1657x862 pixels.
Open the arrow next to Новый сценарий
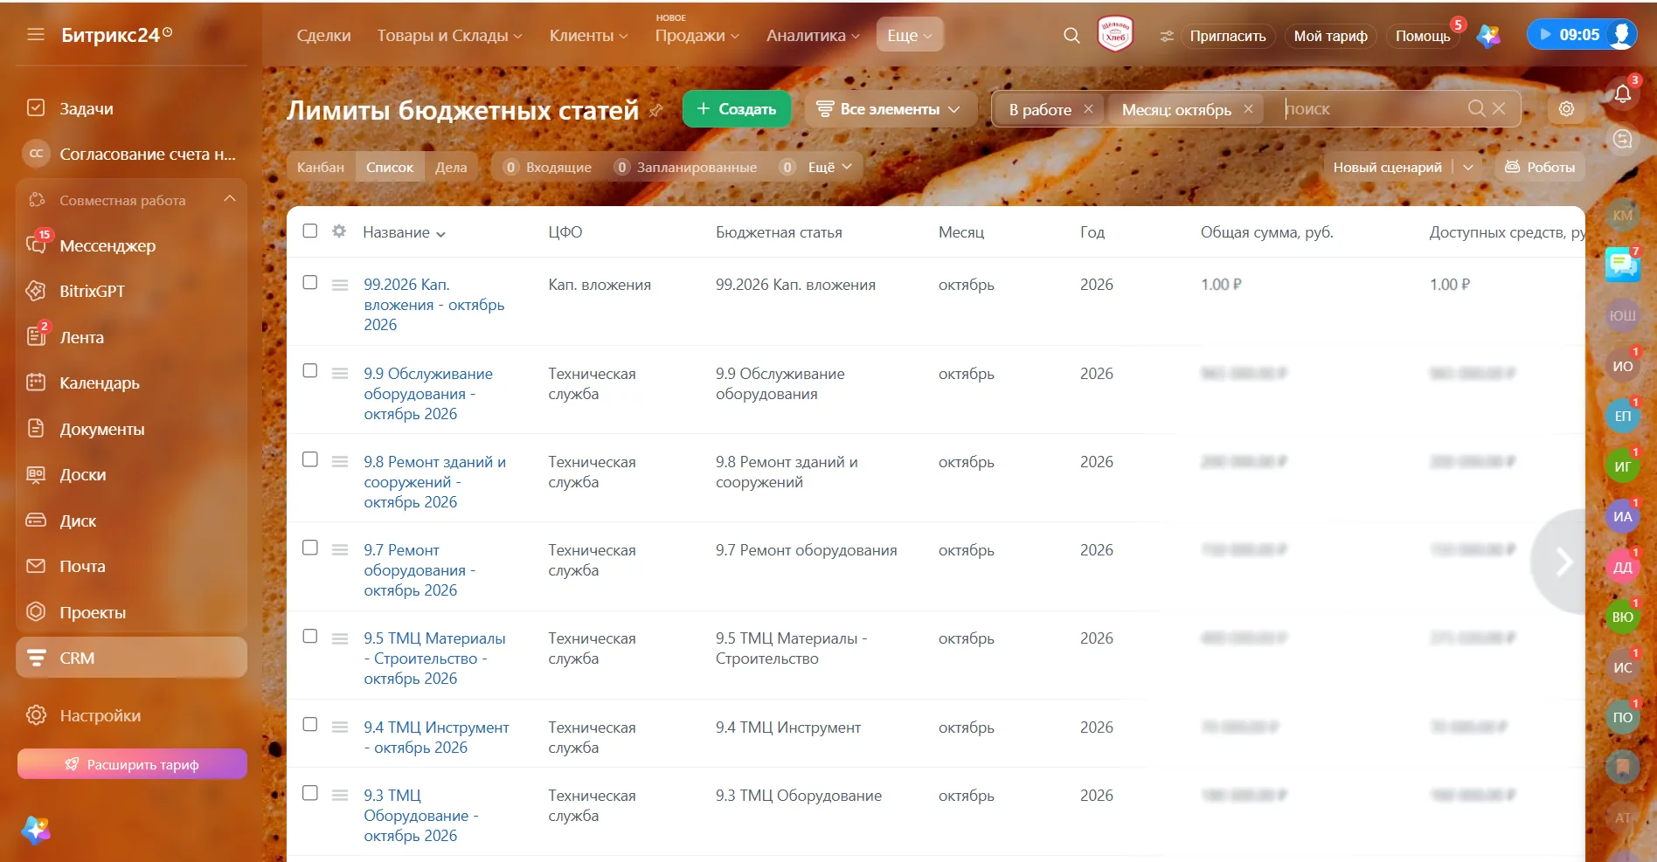click(1468, 167)
